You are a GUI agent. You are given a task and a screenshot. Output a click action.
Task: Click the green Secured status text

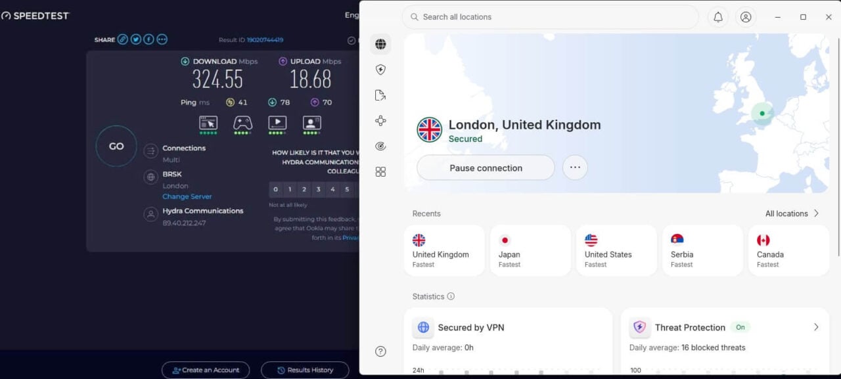(465, 139)
